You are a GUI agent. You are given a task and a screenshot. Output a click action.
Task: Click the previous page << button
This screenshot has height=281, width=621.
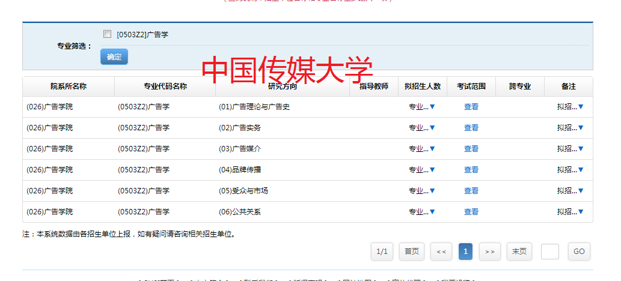tap(441, 252)
